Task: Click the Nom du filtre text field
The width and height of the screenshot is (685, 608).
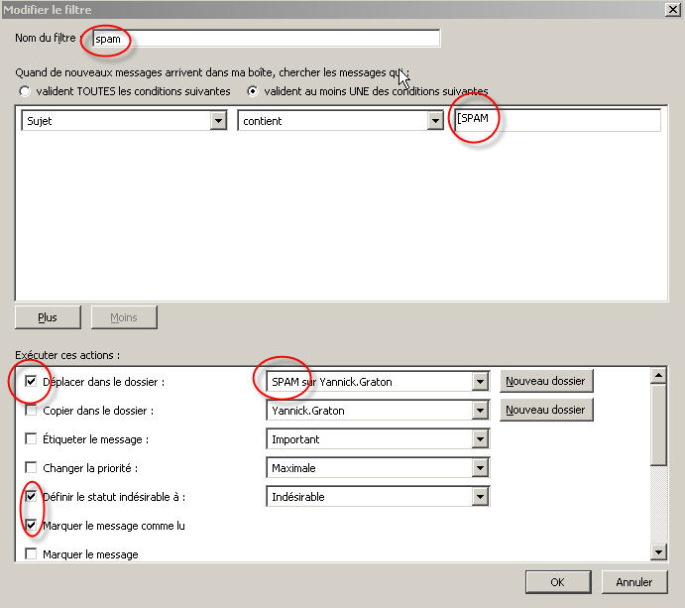Action: coord(265,39)
